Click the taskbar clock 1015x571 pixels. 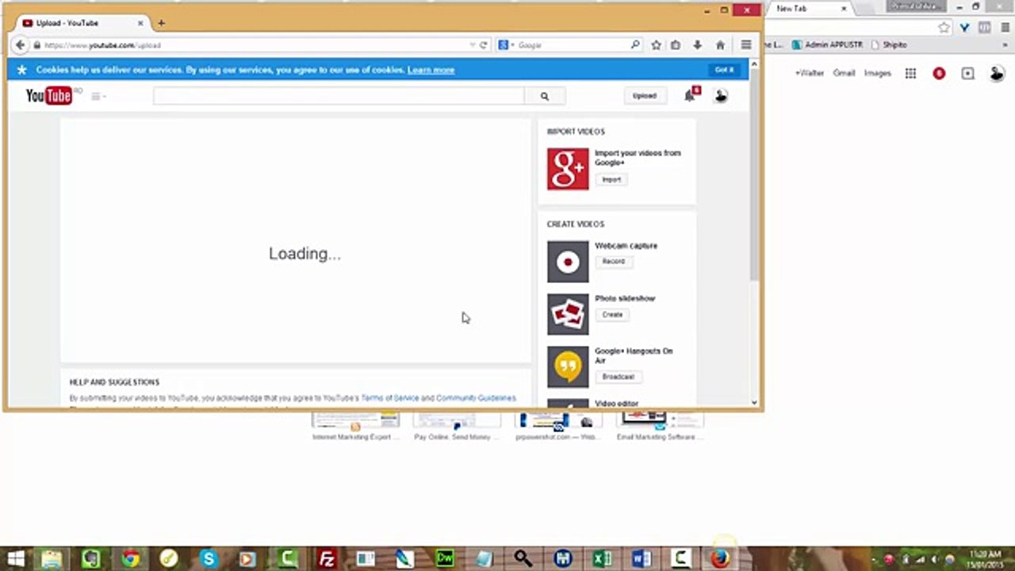coord(984,559)
